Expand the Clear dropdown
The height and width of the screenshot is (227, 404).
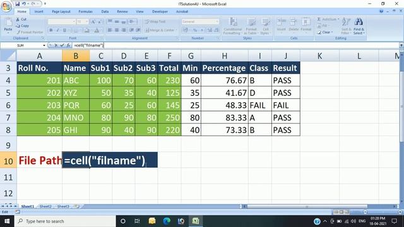point(332,32)
